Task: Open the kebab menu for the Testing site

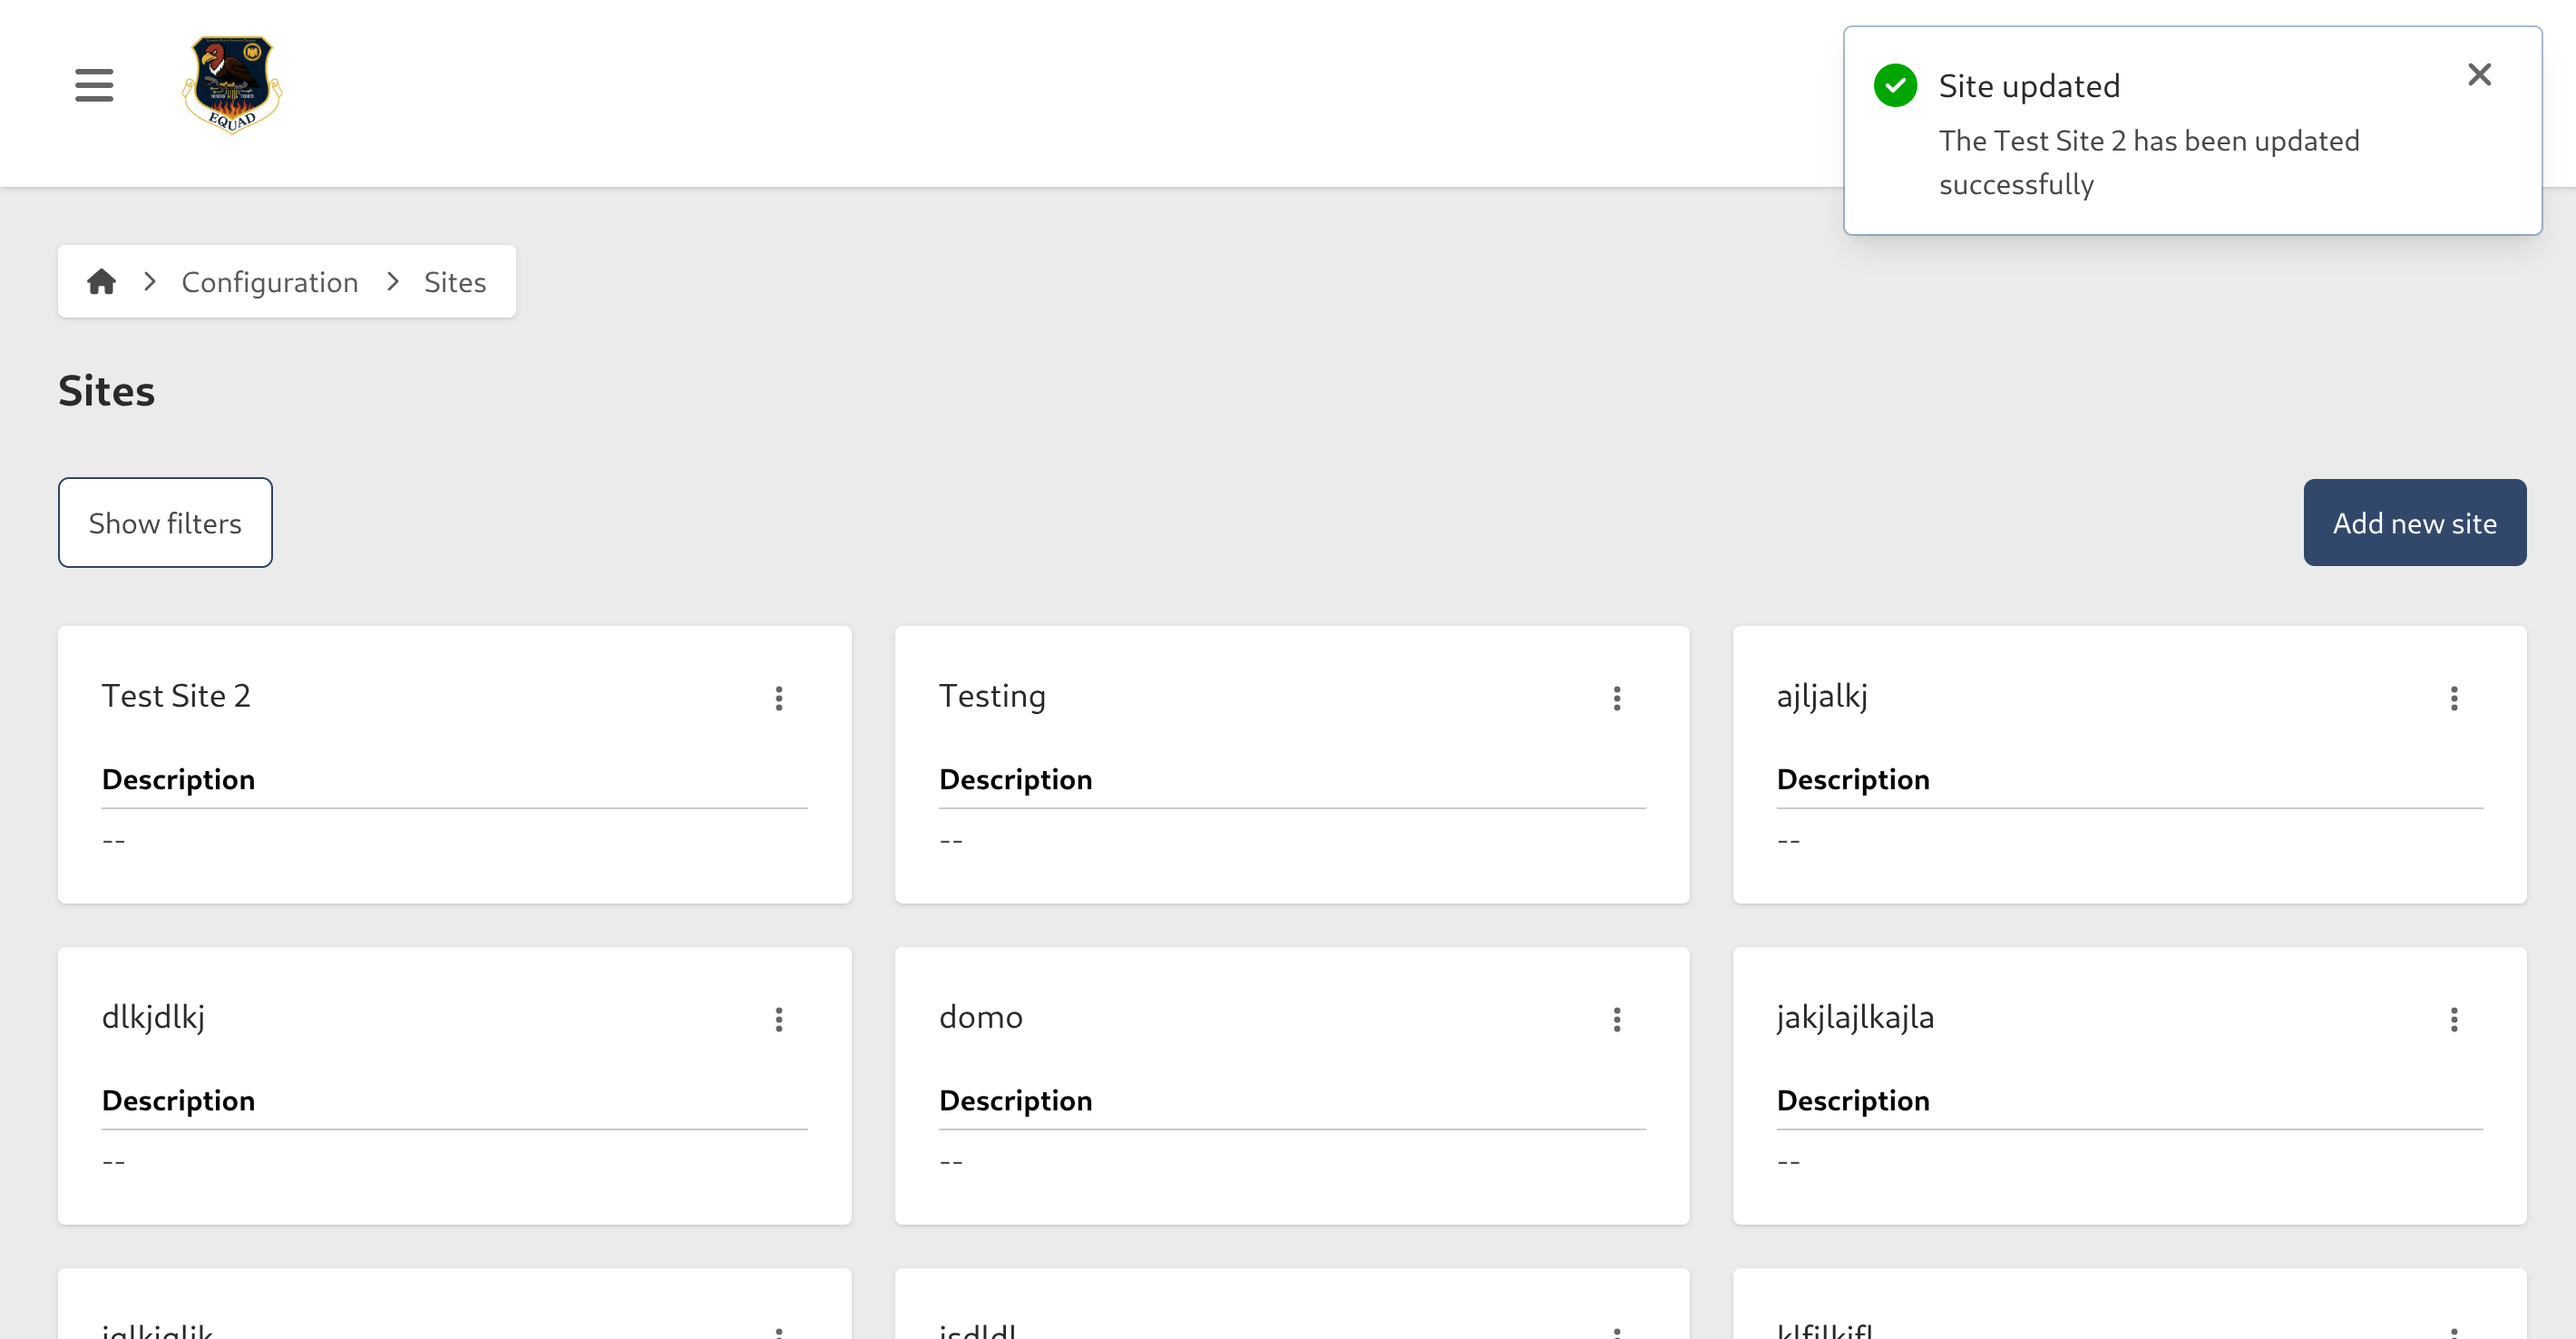Action: click(1617, 698)
